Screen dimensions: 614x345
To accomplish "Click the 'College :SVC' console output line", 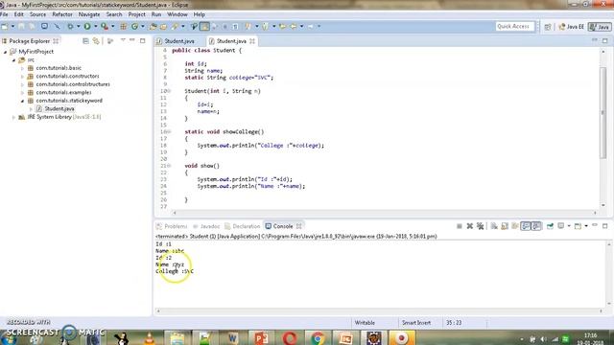I will tap(175, 271).
